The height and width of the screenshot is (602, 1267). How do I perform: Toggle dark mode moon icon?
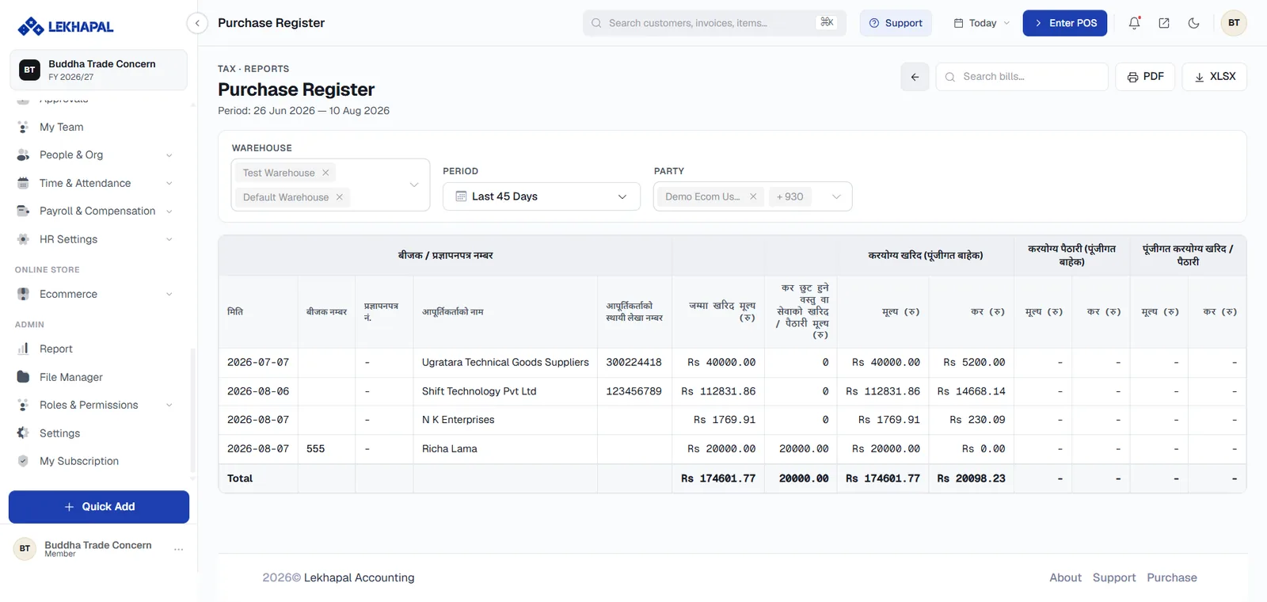[x=1193, y=23]
